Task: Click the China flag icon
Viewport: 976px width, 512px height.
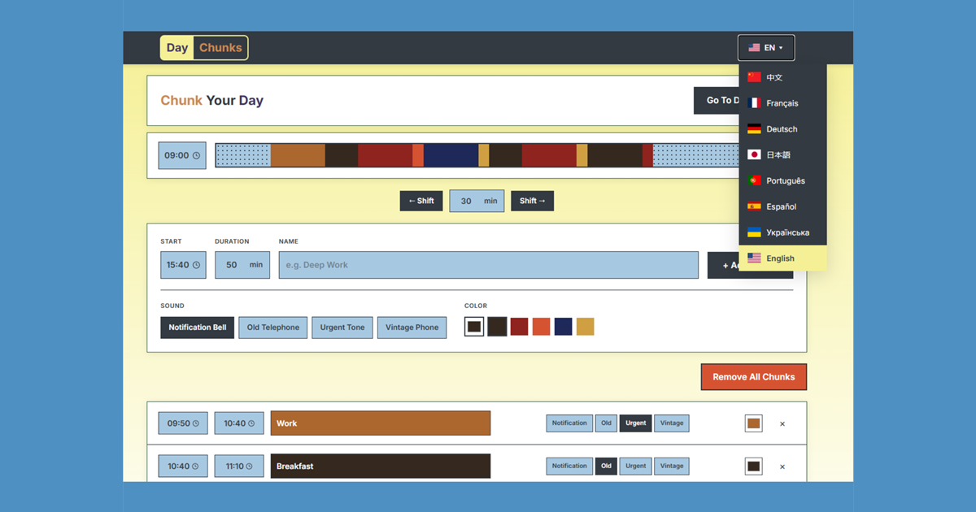Action: [754, 77]
